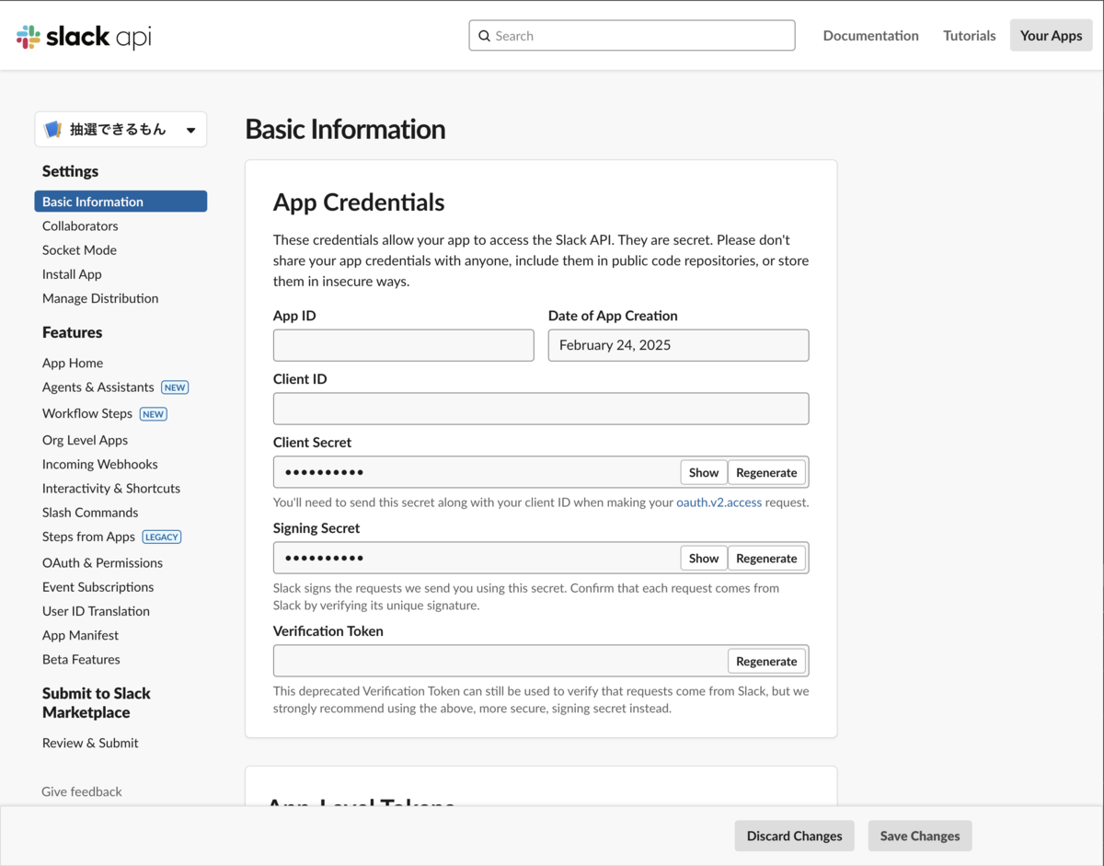This screenshot has width=1104, height=866.
Task: Click the App ID field
Action: [x=404, y=345]
